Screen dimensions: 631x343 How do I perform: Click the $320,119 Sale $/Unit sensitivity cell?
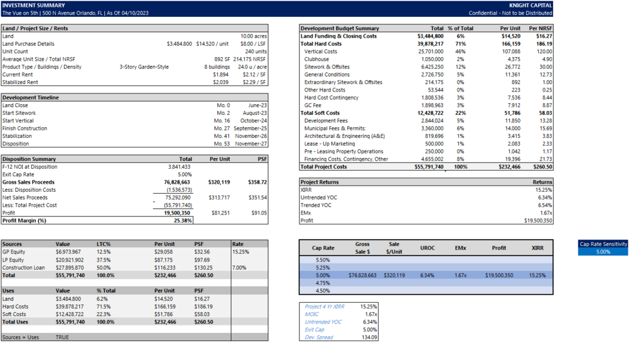click(x=394, y=275)
